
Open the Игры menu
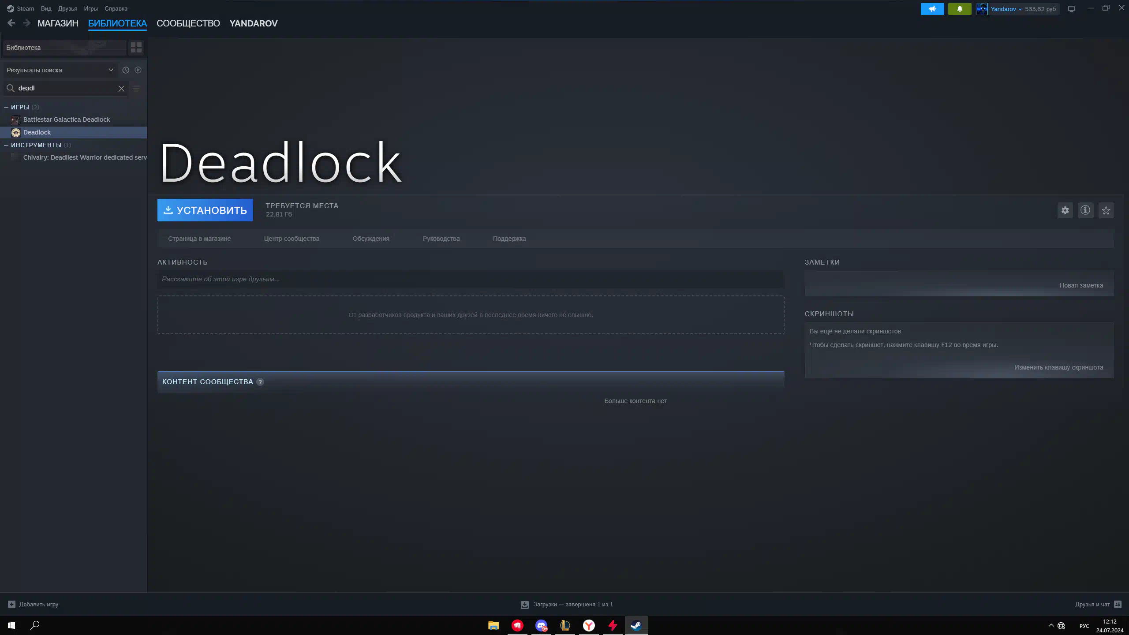coord(91,8)
